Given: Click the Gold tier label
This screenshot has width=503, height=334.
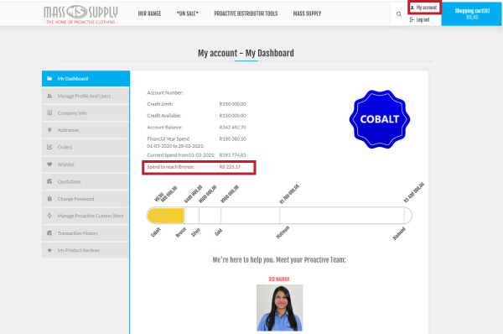Looking at the screenshot, I should click(219, 232).
